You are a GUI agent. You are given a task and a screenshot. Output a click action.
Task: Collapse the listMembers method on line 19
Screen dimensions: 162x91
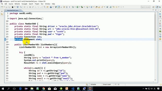point(9,44)
